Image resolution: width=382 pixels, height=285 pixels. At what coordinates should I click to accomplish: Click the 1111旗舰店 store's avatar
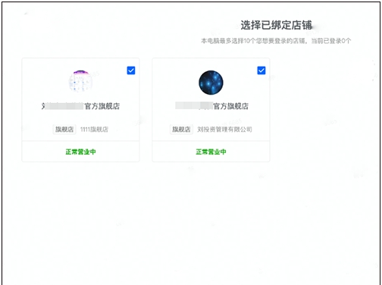(80, 82)
